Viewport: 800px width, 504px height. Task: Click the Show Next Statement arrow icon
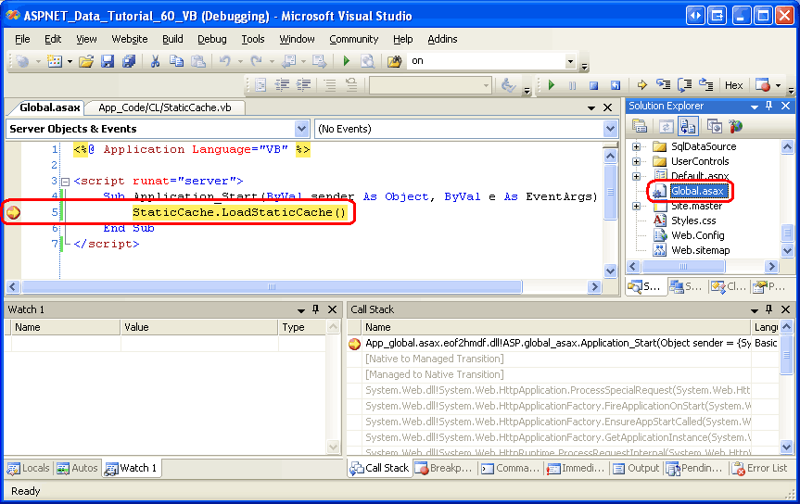(x=641, y=85)
